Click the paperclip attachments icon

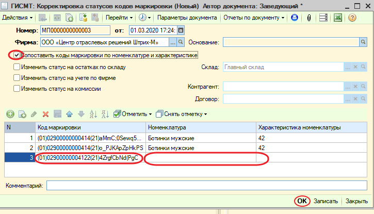(309, 18)
